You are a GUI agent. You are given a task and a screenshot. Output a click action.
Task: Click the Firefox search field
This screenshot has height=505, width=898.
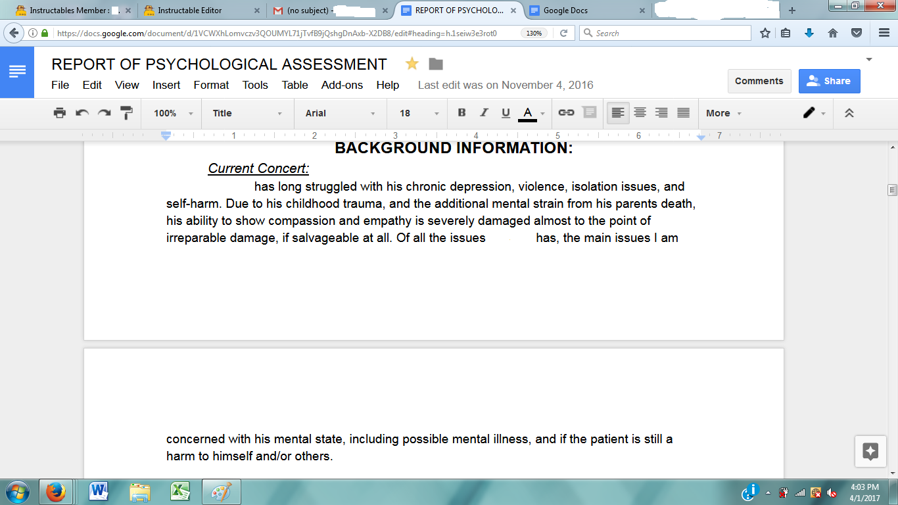(x=665, y=33)
